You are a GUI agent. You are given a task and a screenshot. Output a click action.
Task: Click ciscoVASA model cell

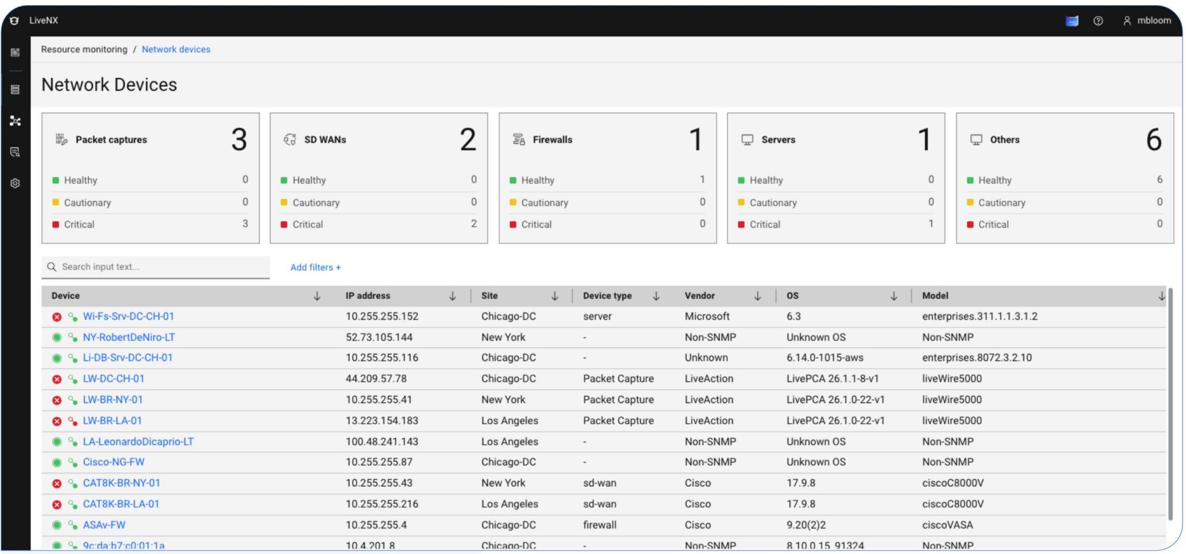(x=947, y=524)
